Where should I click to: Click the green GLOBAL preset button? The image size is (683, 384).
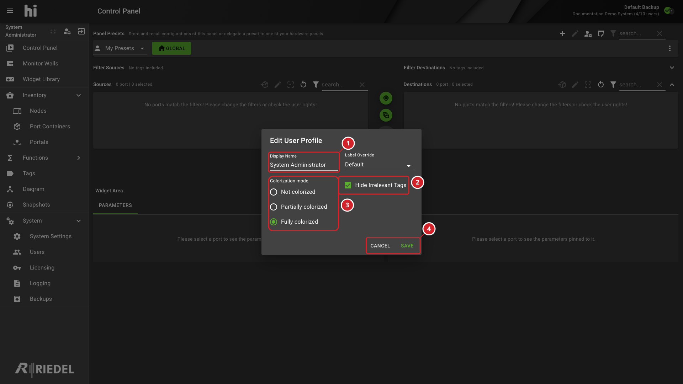pyautogui.click(x=171, y=48)
